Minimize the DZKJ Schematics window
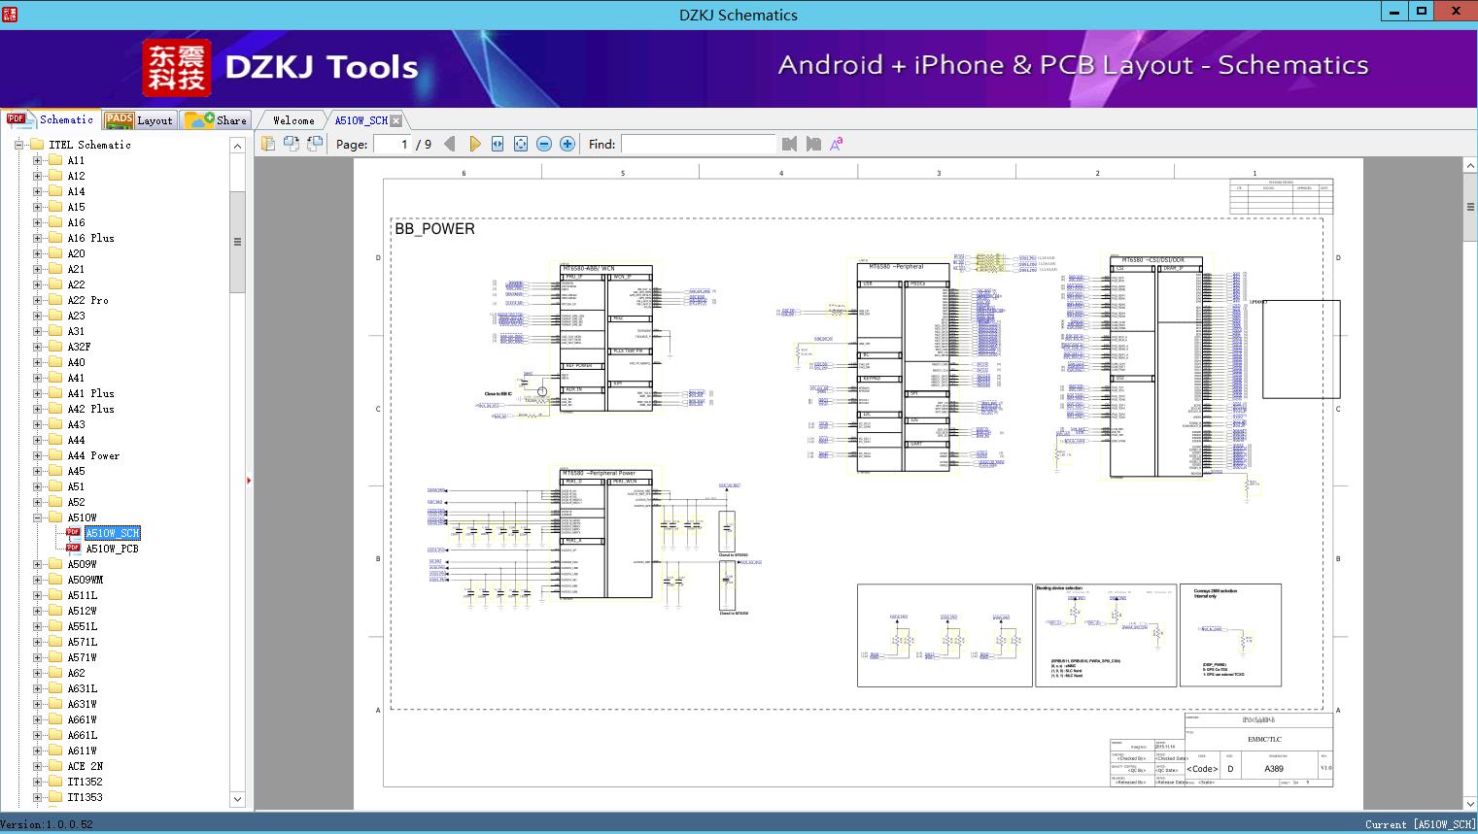1478x834 pixels. click(1393, 12)
